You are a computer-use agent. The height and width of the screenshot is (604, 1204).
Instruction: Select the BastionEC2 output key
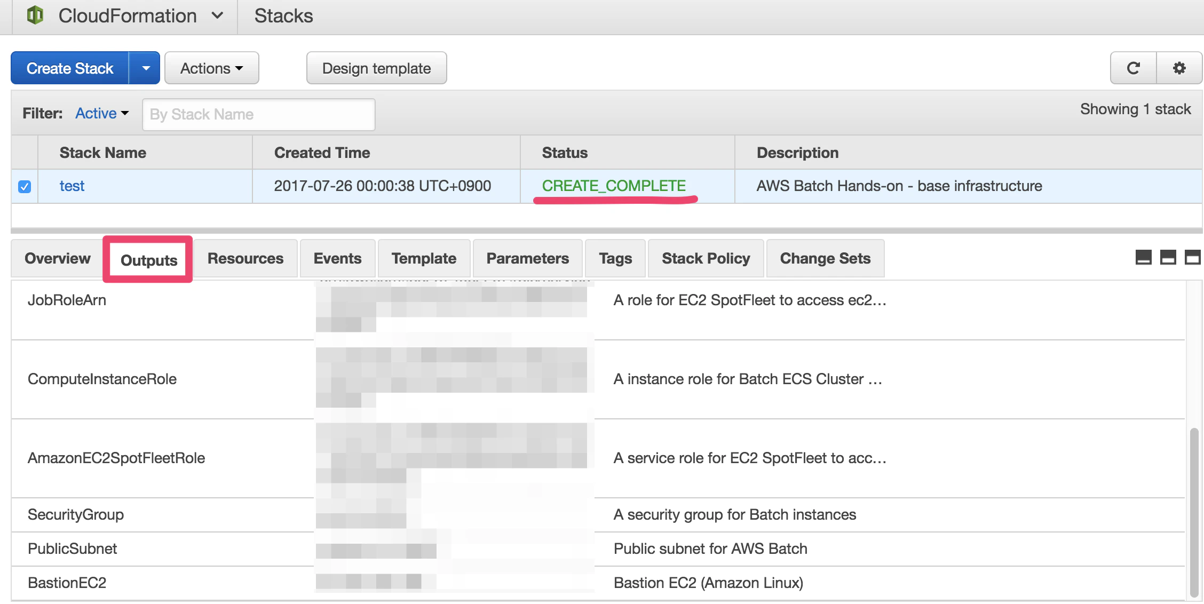(x=67, y=583)
